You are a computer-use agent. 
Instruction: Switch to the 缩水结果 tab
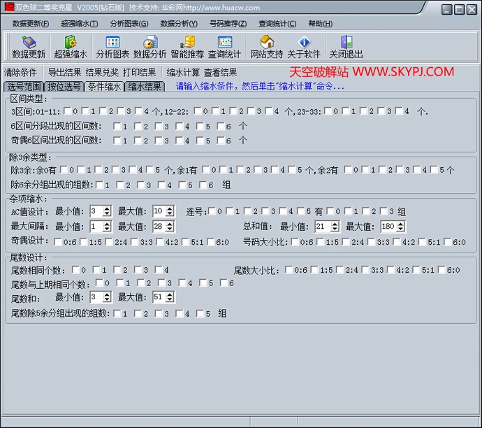pos(145,87)
